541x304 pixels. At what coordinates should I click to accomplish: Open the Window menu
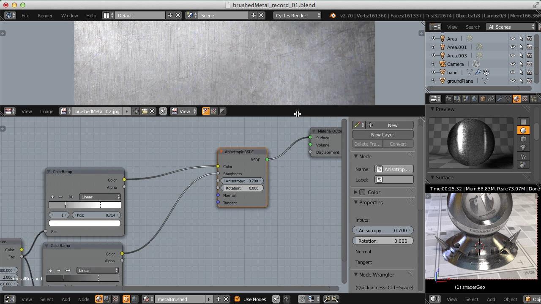pos(69,15)
